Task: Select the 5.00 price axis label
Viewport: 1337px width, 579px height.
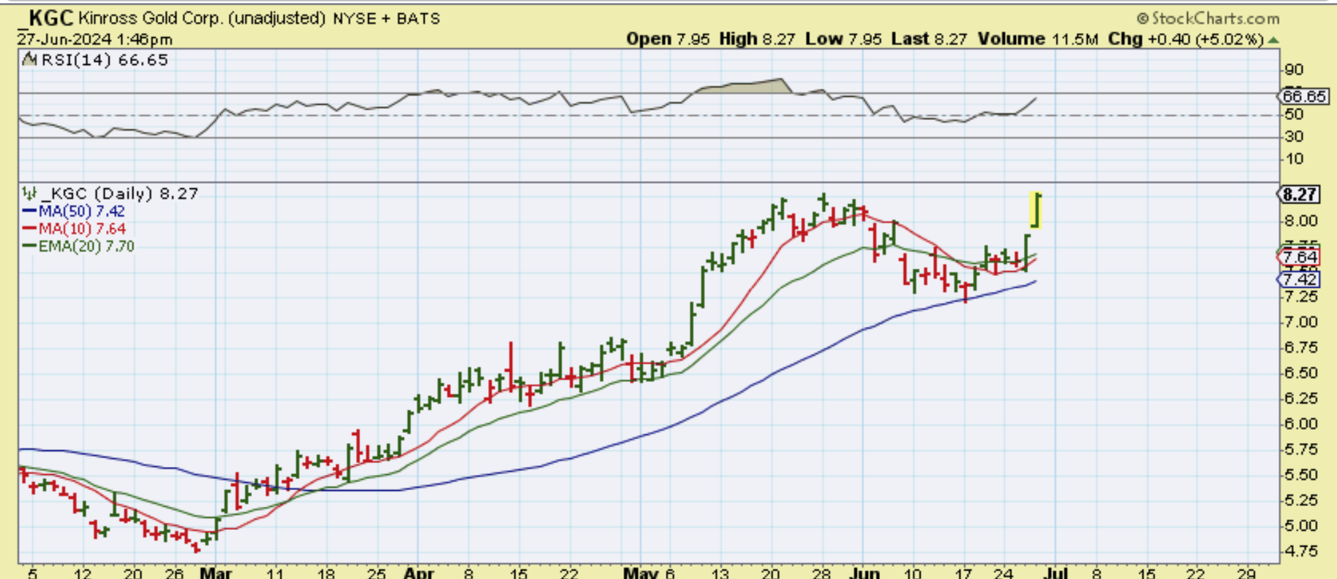Action: click(x=1300, y=526)
